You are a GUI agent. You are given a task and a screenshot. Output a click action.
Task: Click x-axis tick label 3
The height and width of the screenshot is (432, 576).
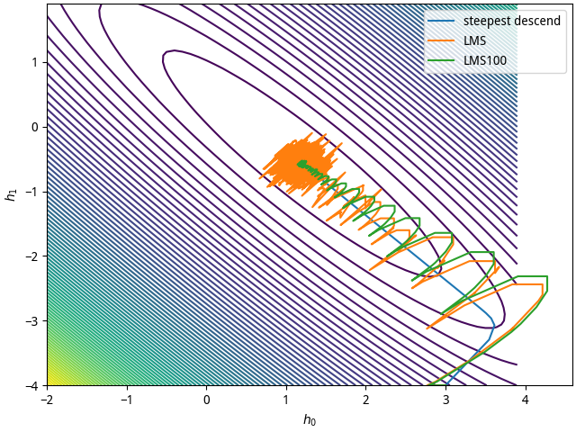point(446,400)
